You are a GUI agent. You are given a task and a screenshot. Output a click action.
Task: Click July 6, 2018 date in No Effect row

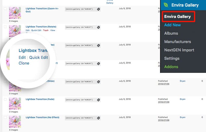(125, 117)
